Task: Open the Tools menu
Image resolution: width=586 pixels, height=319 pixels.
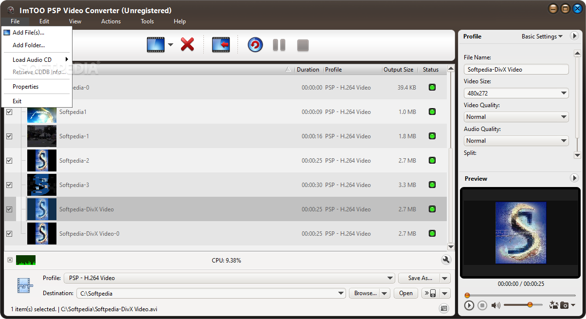Action: tap(147, 21)
